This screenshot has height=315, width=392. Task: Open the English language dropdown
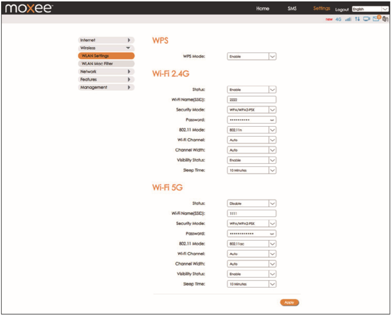(370, 9)
